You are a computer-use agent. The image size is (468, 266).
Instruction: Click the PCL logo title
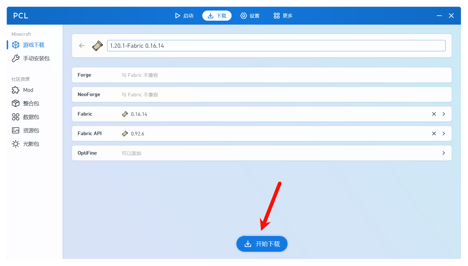click(x=21, y=16)
